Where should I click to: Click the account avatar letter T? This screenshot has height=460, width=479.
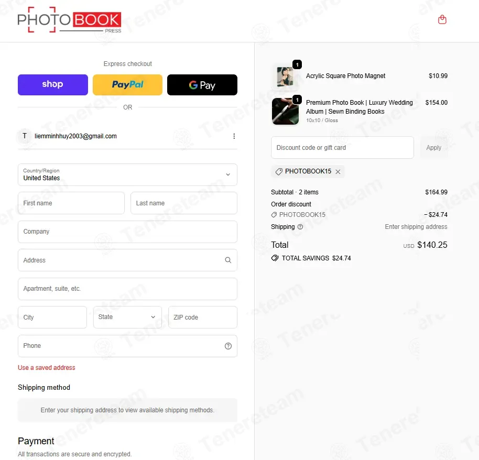click(25, 136)
